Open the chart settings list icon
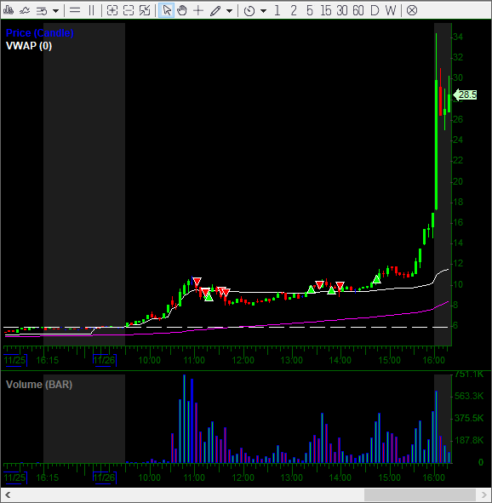 click(42, 11)
